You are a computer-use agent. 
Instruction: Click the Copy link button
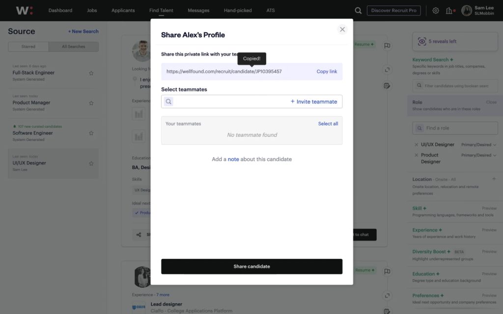point(326,71)
